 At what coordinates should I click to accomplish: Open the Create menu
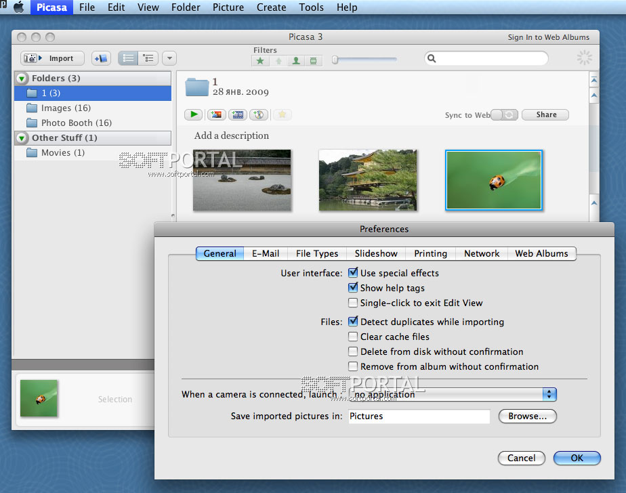(x=272, y=7)
